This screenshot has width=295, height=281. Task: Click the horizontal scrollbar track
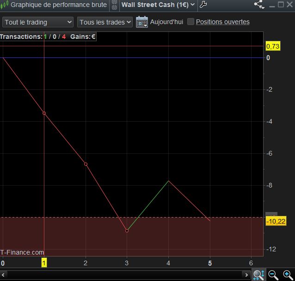pos(125,275)
